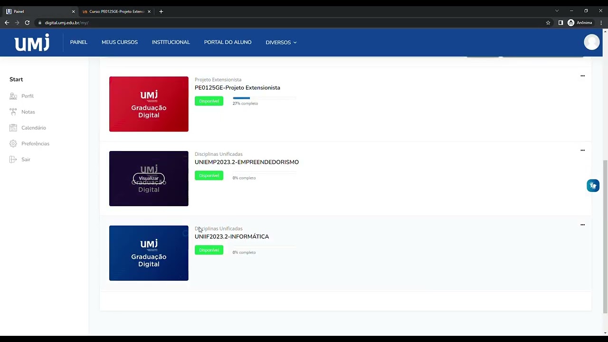Click the Start heading in sidebar
Image resolution: width=608 pixels, height=342 pixels.
coord(16,79)
